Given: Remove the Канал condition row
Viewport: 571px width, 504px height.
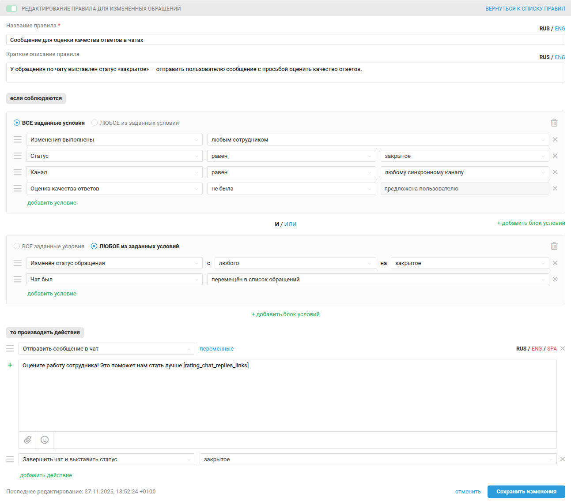Looking at the screenshot, I should 555,172.
